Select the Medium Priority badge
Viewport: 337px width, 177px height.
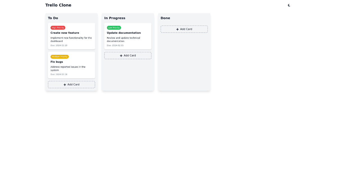[59, 56]
